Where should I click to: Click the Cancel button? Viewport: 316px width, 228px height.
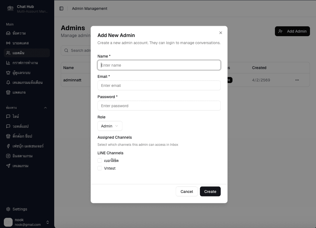(186, 192)
